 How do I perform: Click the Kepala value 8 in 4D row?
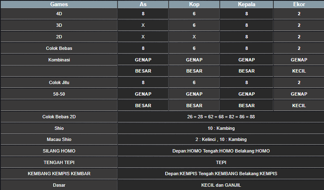[x=247, y=14]
